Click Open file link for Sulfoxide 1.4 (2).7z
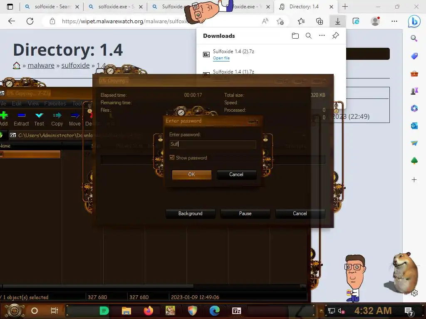 click(221, 58)
